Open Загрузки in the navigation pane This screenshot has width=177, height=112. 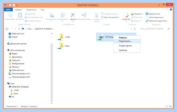pyautogui.click(x=14, y=60)
